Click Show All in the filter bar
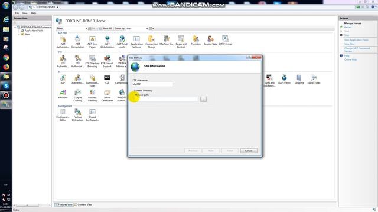This screenshot has height=212, width=378. tap(105, 28)
